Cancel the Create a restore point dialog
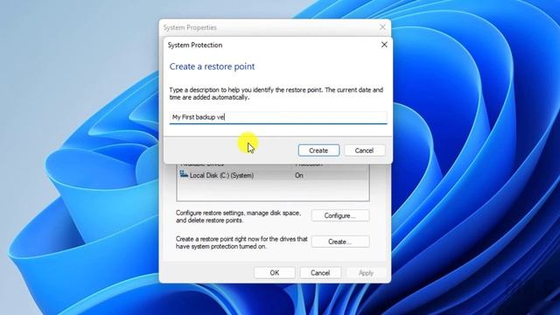The image size is (560, 315). [x=364, y=150]
